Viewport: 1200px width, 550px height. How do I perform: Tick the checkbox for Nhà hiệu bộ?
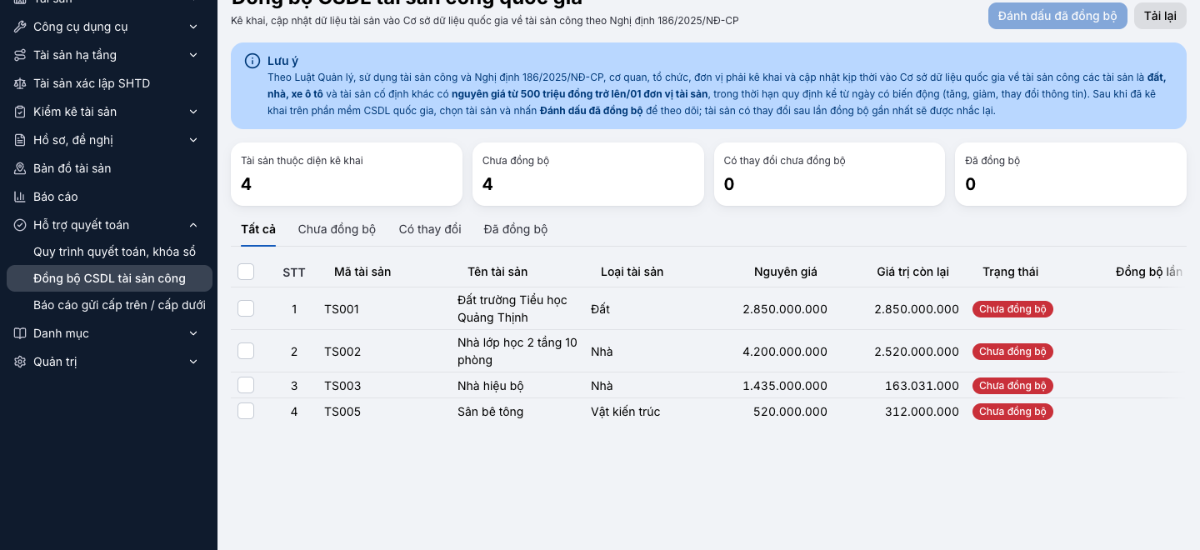[246, 385]
